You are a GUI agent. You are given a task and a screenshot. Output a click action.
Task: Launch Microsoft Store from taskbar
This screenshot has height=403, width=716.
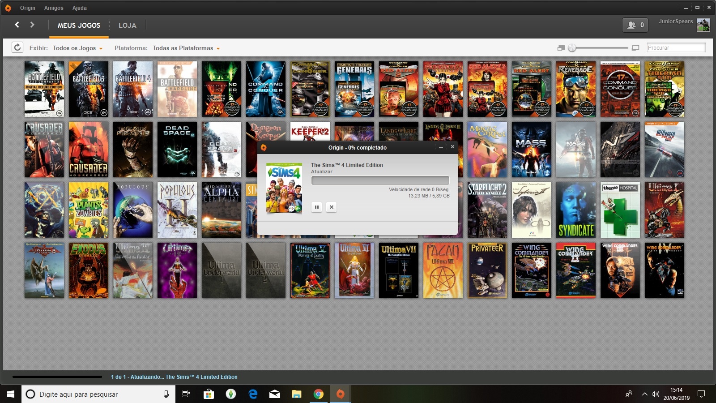[209, 394]
